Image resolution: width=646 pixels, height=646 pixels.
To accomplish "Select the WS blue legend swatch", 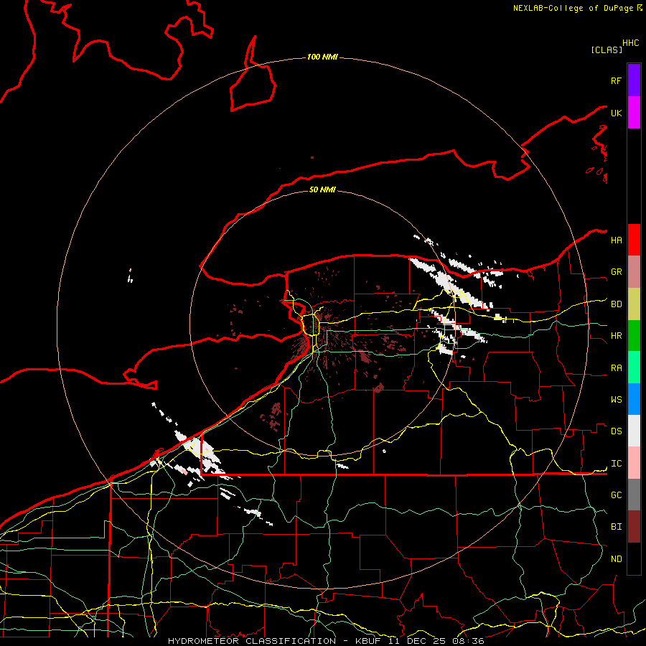I will pos(634,399).
